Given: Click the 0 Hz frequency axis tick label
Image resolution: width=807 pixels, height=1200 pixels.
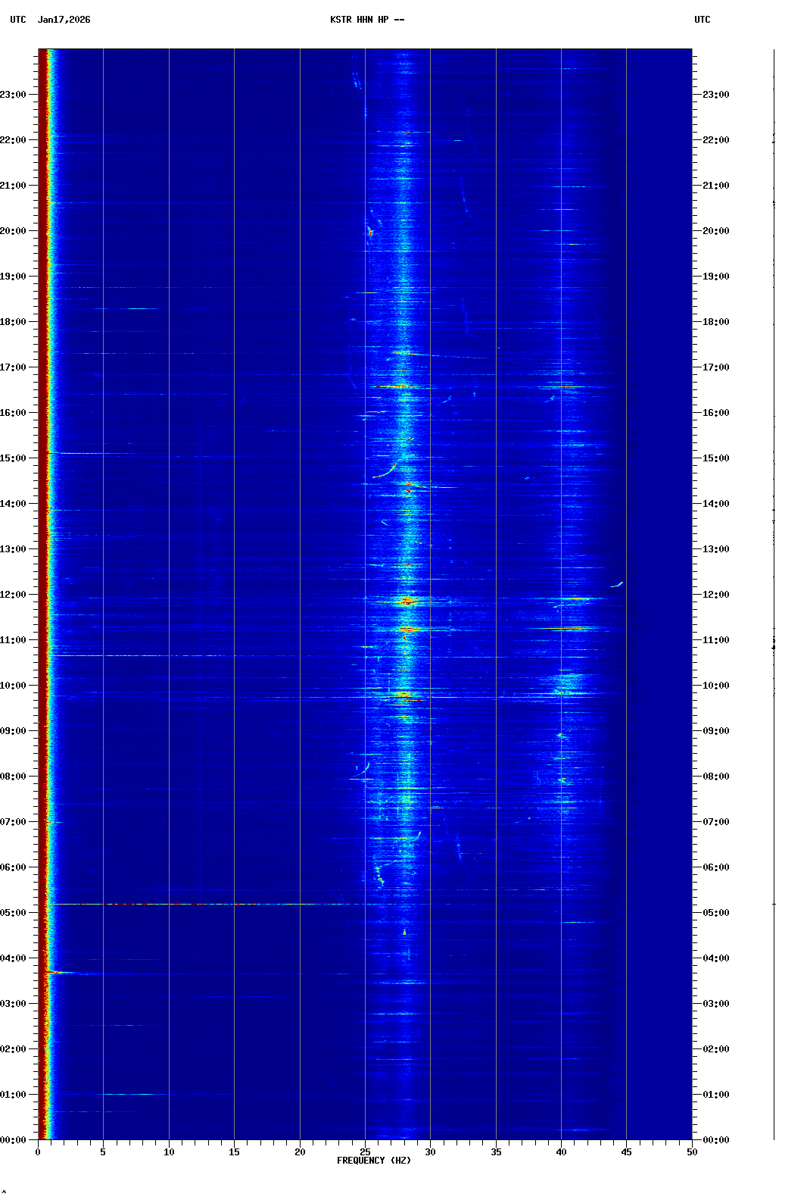Looking at the screenshot, I should point(38,1152).
